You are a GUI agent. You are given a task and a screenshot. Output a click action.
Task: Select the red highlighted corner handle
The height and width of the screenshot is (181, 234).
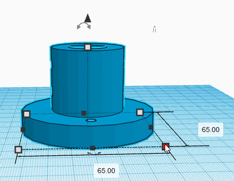[166, 146]
